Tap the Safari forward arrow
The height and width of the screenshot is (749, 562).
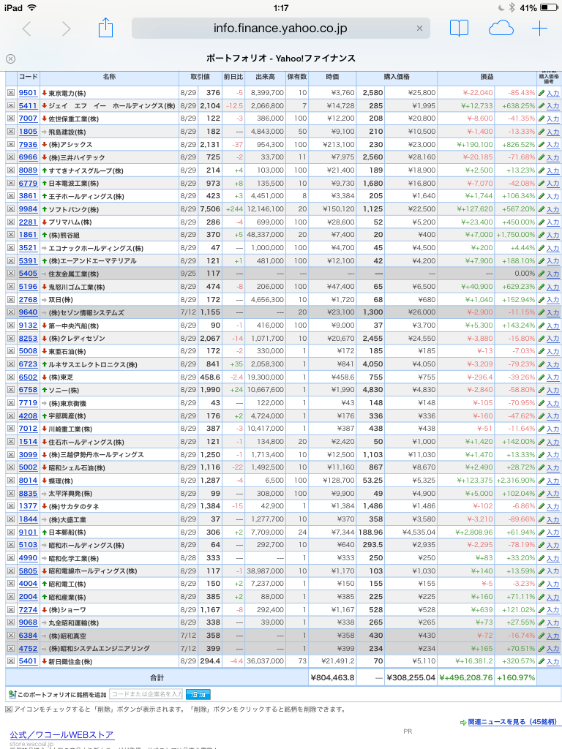tap(66, 29)
